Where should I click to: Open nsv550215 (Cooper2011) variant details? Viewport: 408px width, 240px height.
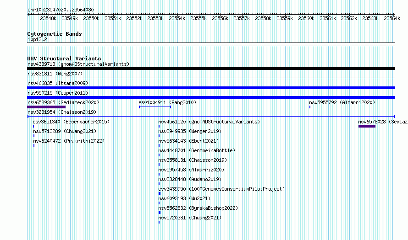[58, 93]
